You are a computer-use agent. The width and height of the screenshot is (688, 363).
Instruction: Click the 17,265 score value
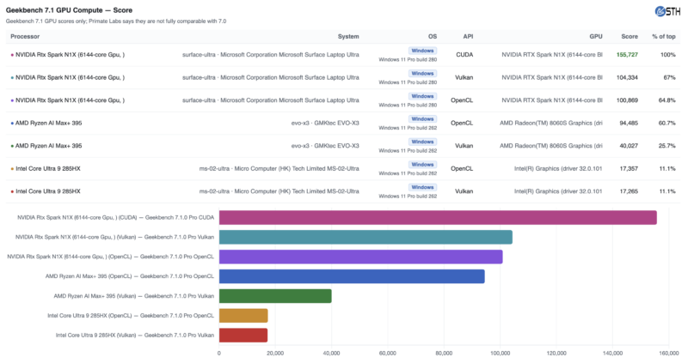click(x=629, y=191)
